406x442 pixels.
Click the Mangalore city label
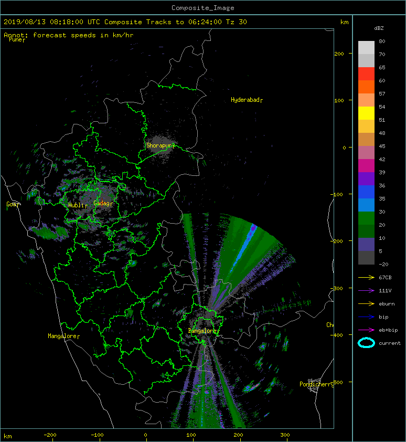(63, 336)
